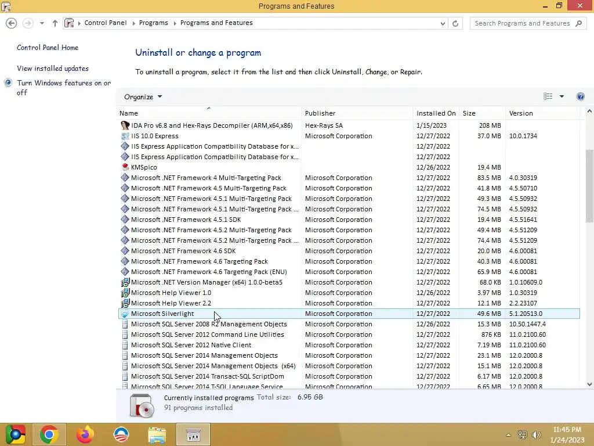Open Turn Windows features on or off

click(x=64, y=88)
